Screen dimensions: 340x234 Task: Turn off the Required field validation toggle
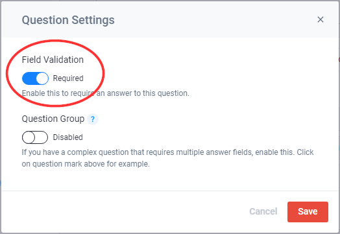(x=35, y=78)
